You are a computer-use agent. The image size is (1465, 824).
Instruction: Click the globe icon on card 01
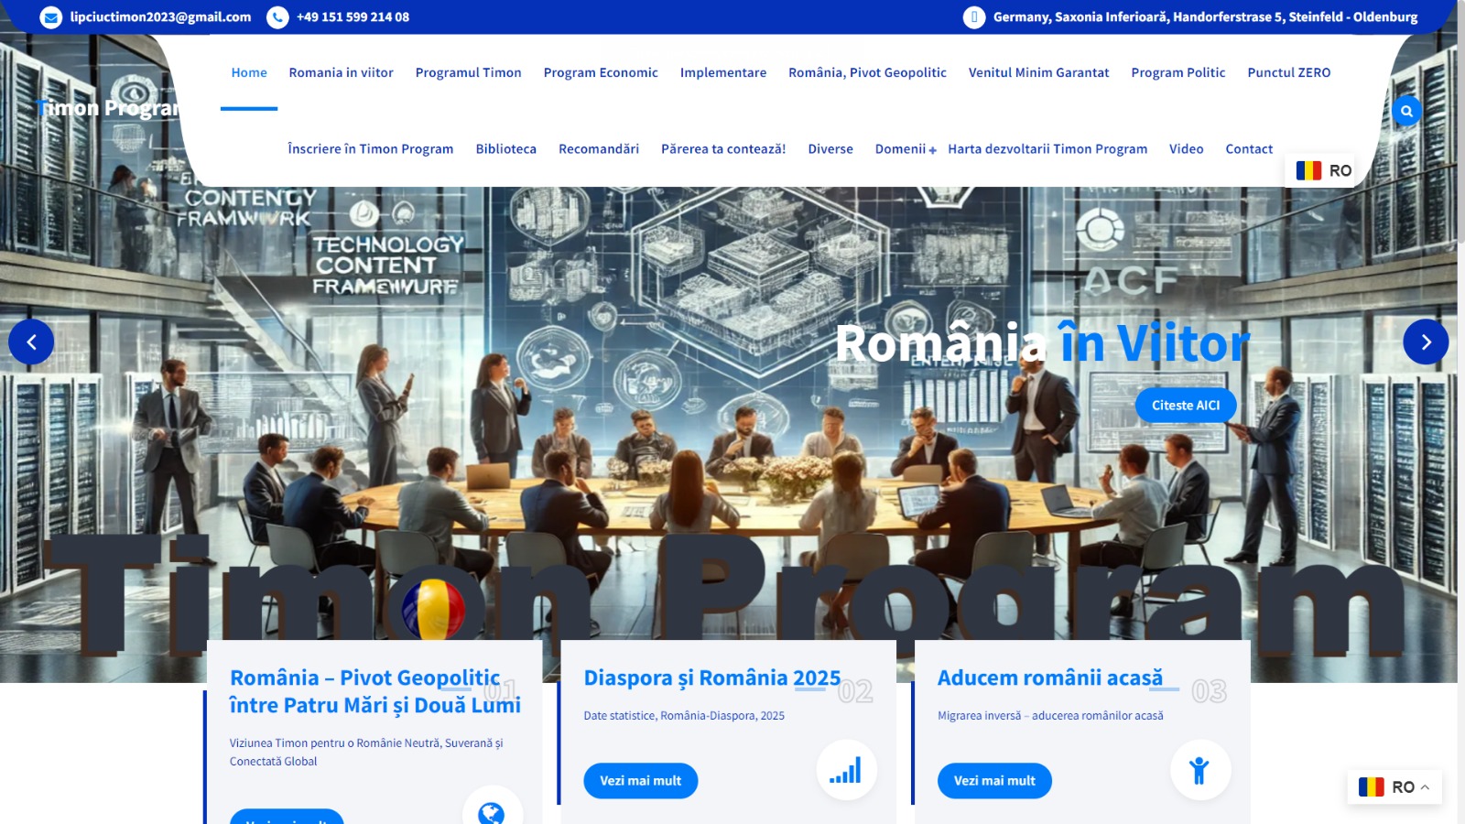(x=492, y=811)
